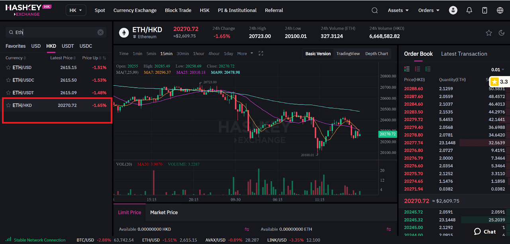Click the search magnifier in top navigation

coord(375,10)
